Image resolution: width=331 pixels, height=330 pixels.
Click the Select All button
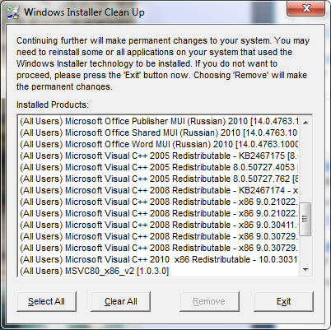coord(46,301)
